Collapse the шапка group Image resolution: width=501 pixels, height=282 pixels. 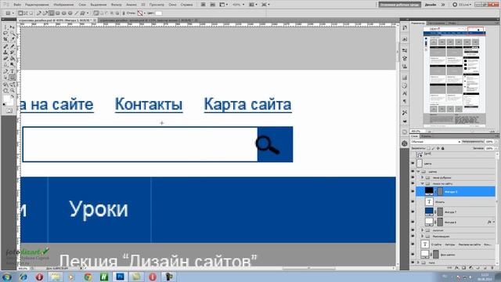pos(418,172)
